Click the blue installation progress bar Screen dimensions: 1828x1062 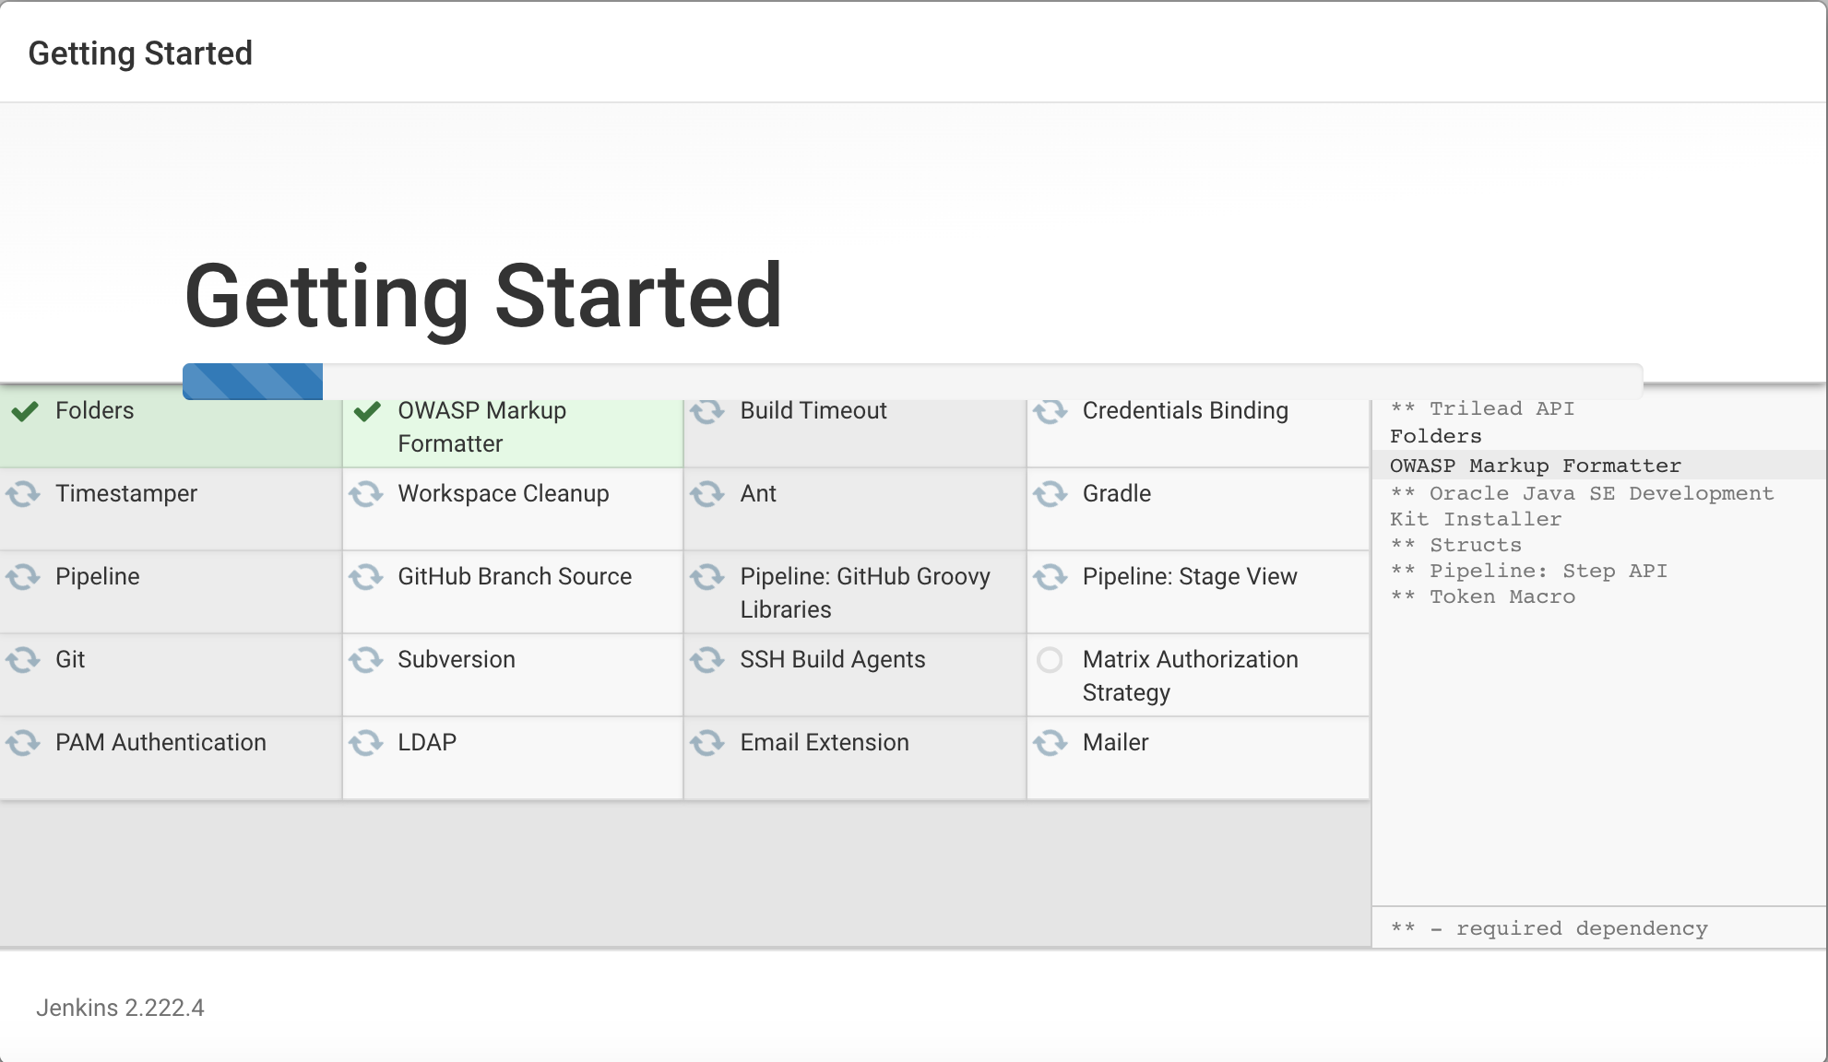(x=253, y=382)
